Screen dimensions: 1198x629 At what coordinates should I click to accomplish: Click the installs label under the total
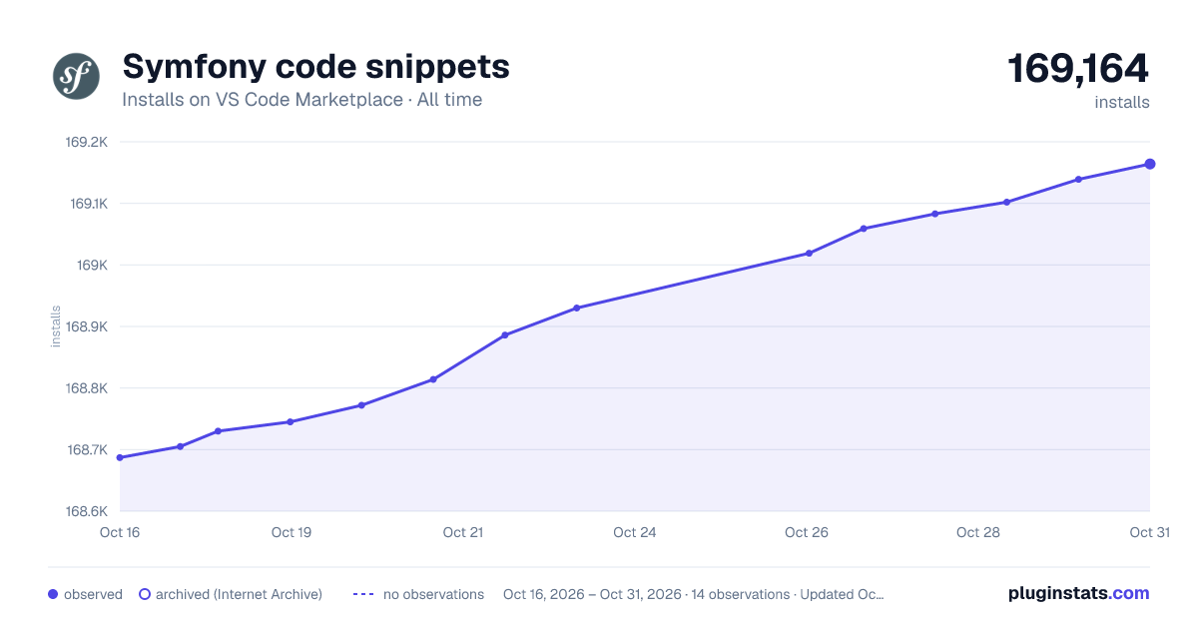click(x=1122, y=102)
